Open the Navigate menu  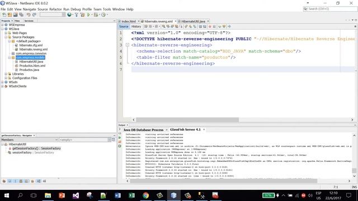pyautogui.click(x=29, y=9)
